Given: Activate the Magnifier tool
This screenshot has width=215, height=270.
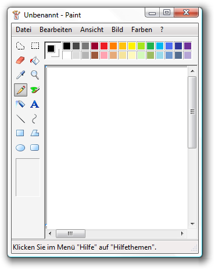Looking at the screenshot, I should point(35,75).
